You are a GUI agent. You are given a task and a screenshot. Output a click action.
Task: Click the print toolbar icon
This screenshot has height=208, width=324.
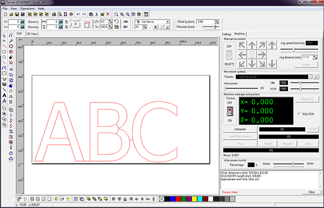(54, 14)
